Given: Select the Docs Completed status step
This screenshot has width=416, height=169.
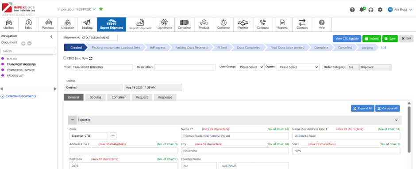Looking at the screenshot, I should click(249, 48).
